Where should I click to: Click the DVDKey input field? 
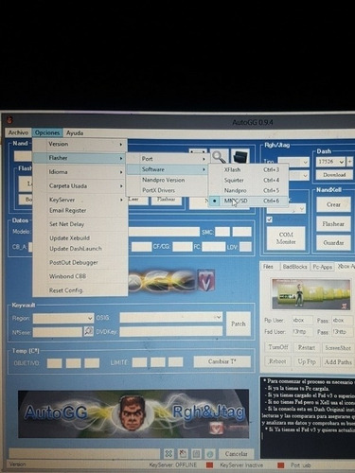(171, 331)
